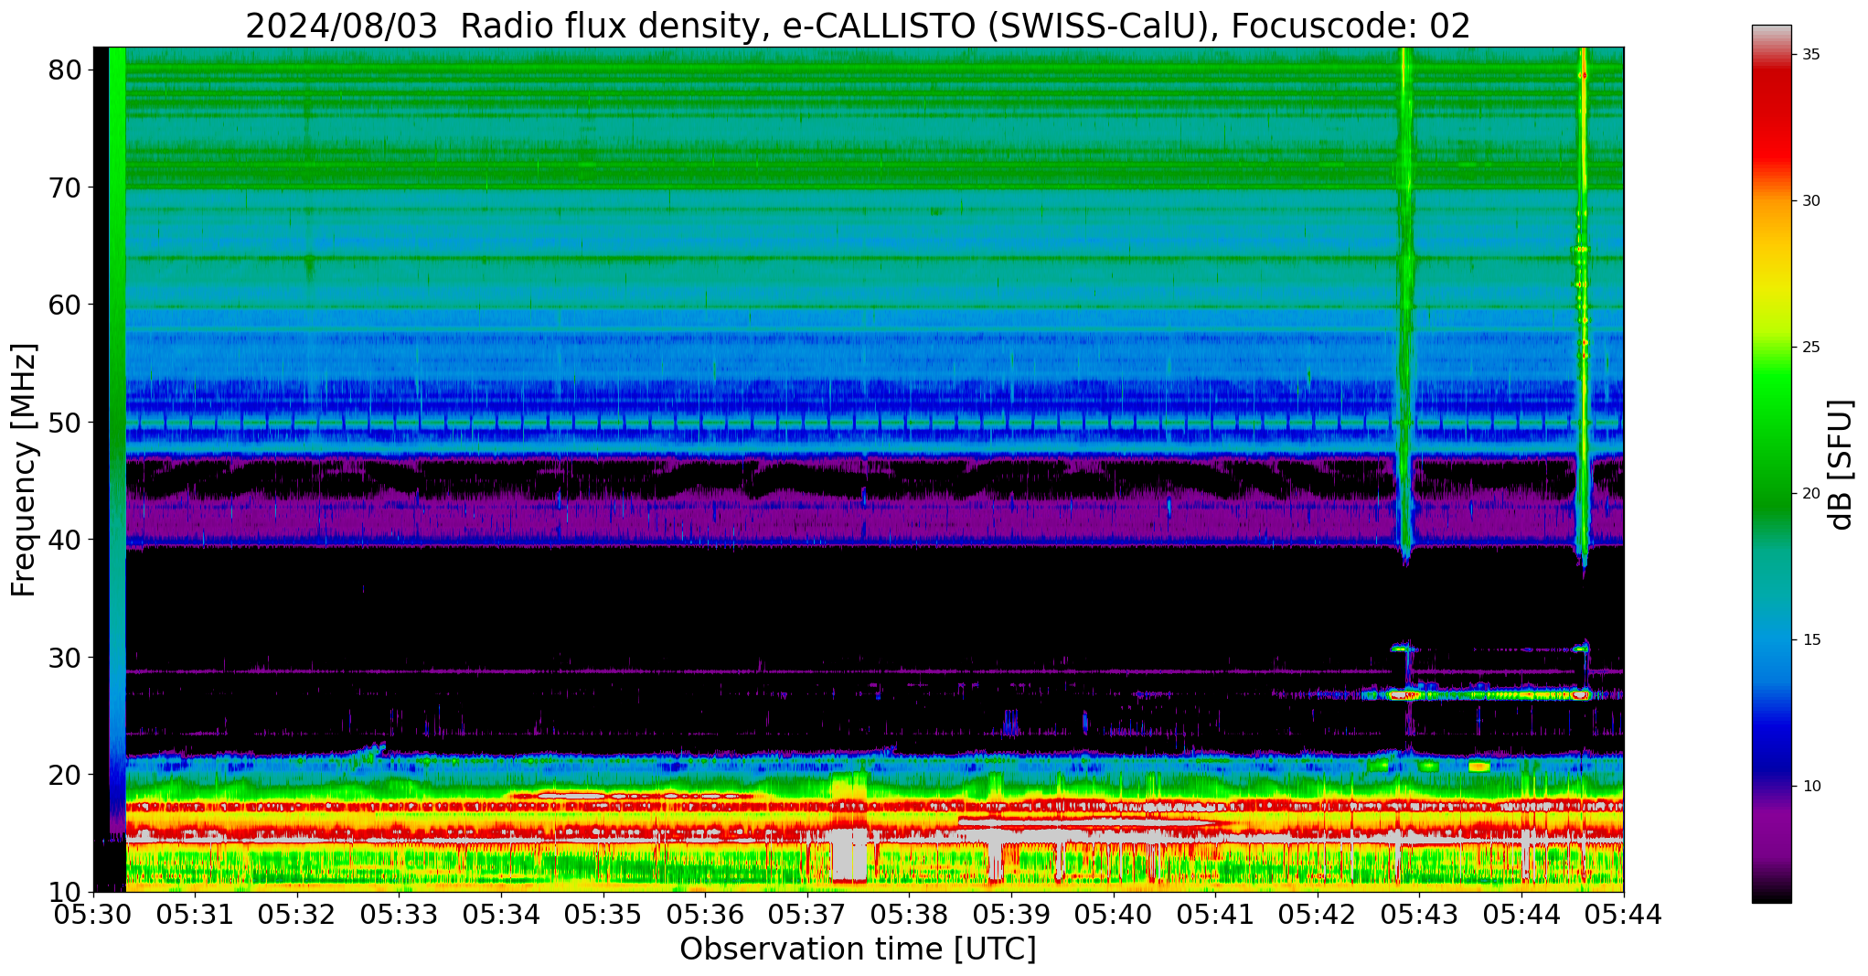Click the 80 MHz frequency tick label
1868x976 pixels.
click(x=65, y=70)
